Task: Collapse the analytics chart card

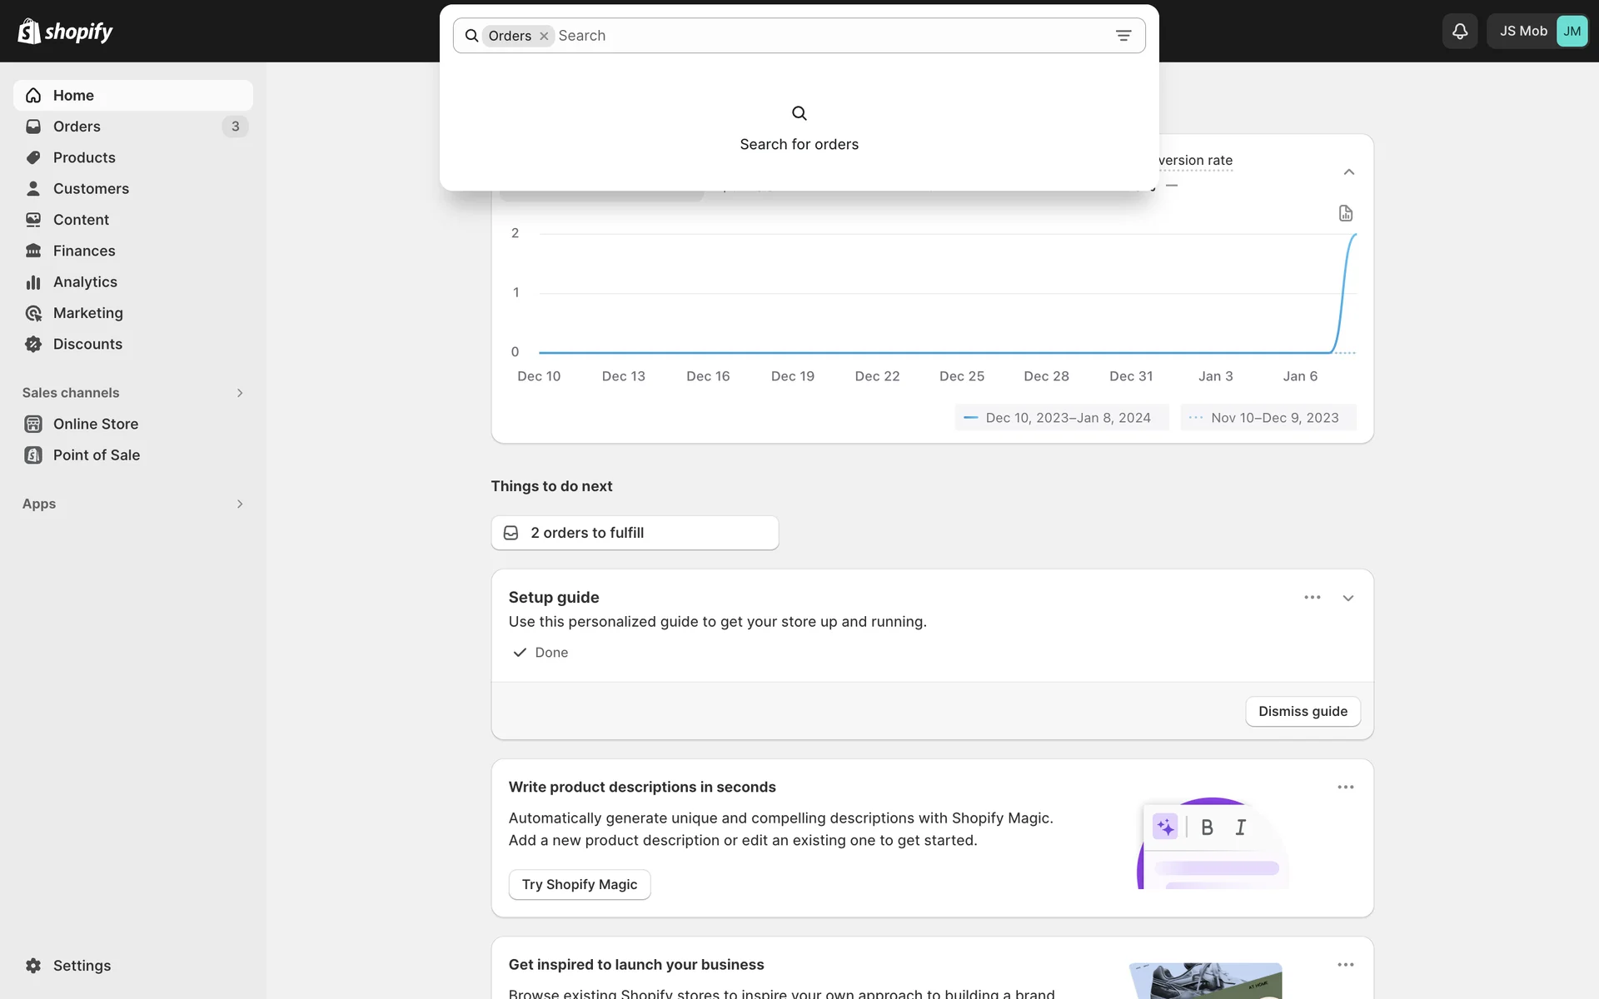Action: click(x=1348, y=172)
